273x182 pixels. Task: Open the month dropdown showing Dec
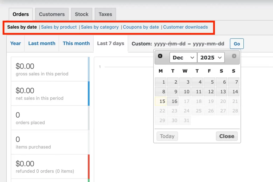tap(183, 57)
